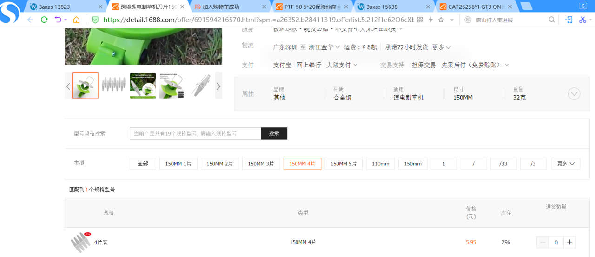Click the scissors screenshot tool icon
This screenshot has height=257, width=595.
pos(582,20)
